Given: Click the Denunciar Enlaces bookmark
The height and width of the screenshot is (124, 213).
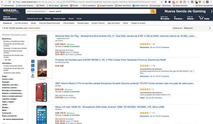Looking at the screenshot, I should [x=25, y=6].
